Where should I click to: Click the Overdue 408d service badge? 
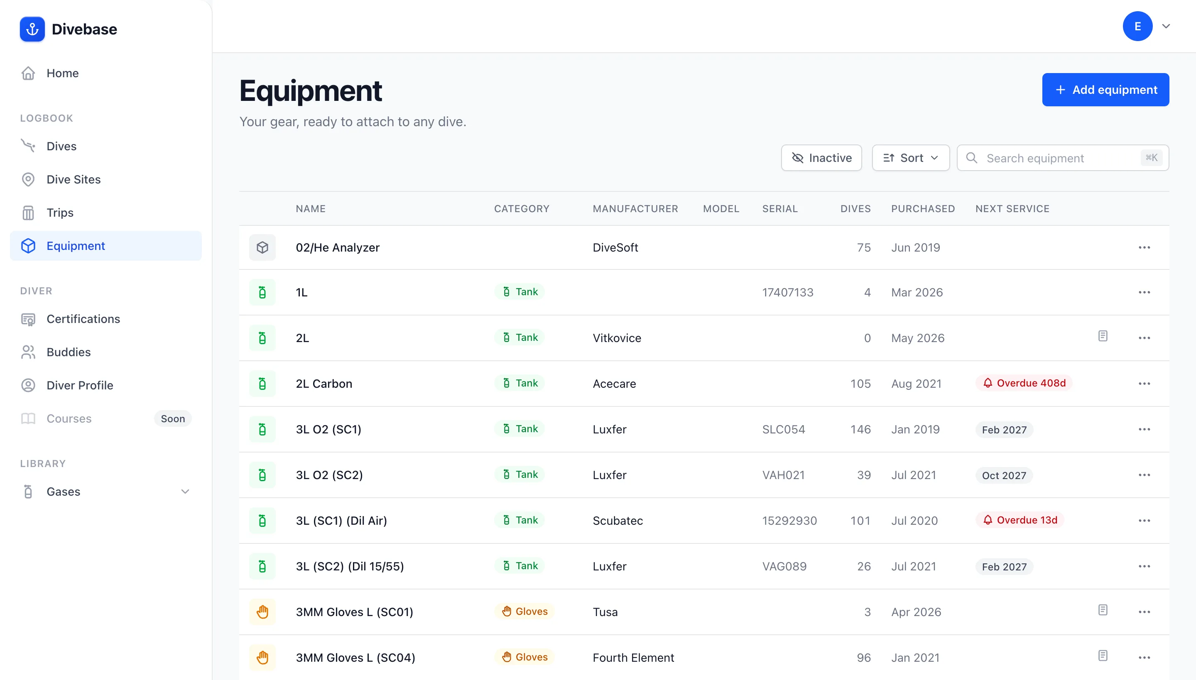point(1024,383)
